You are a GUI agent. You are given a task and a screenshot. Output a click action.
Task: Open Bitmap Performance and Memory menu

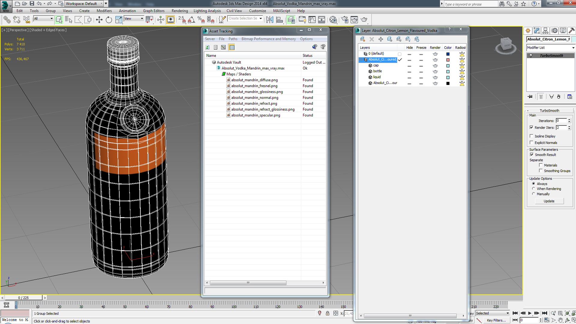[268, 39]
